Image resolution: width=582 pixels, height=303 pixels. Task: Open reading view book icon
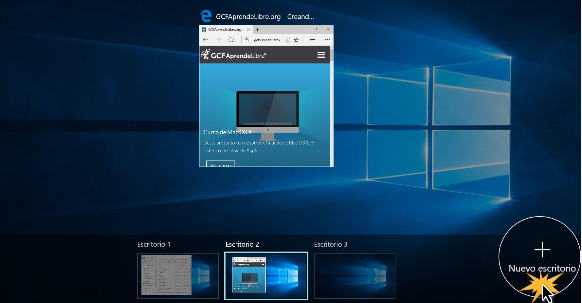click(287, 40)
